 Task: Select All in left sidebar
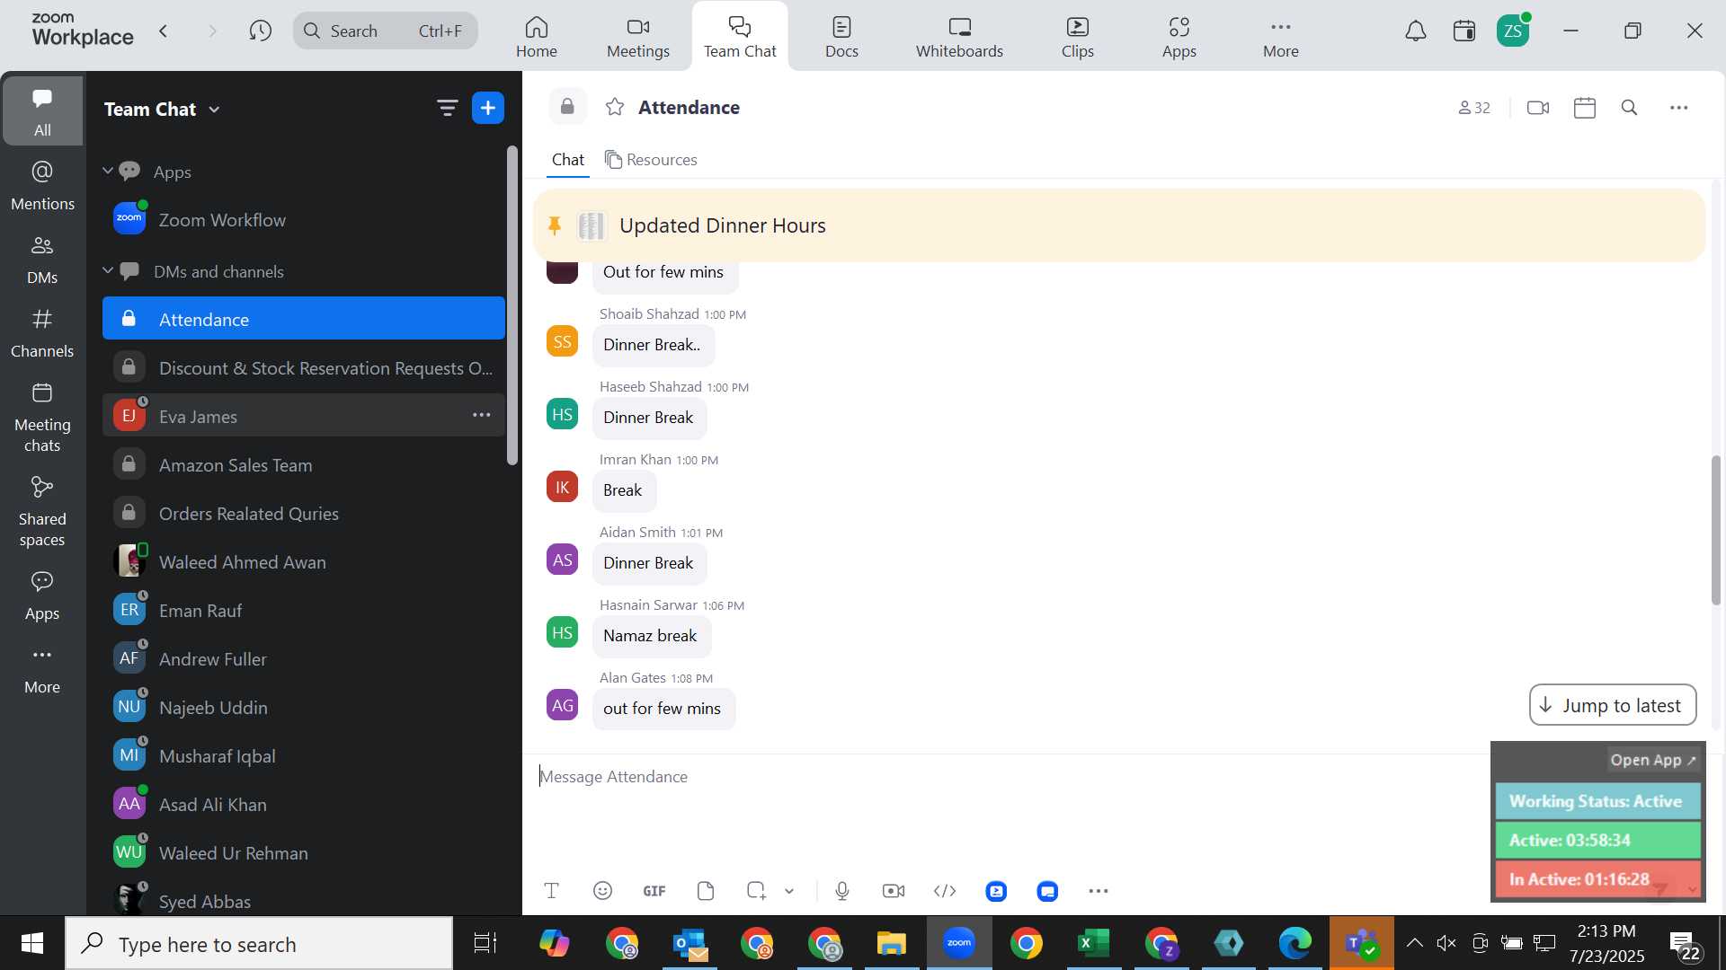pyautogui.click(x=42, y=111)
